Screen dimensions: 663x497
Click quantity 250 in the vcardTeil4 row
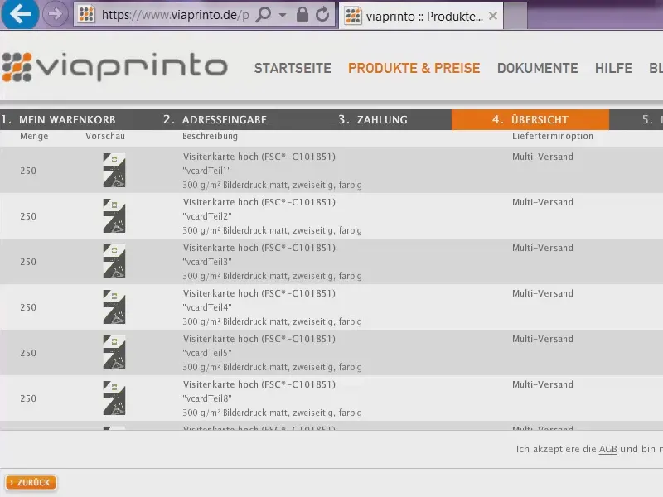[28, 307]
